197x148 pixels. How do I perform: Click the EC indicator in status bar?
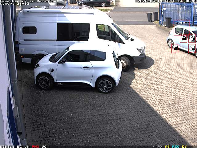19,146
